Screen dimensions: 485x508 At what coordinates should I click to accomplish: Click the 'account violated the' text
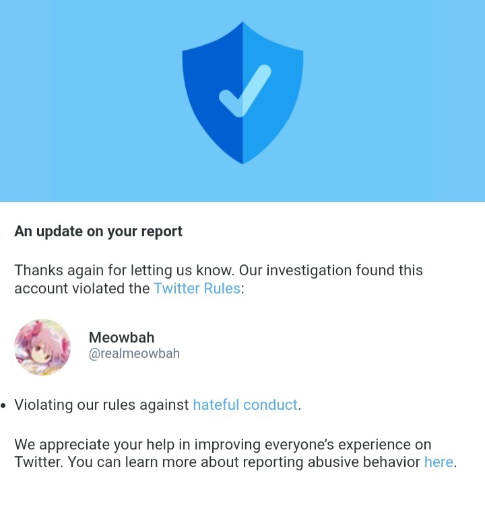82,289
